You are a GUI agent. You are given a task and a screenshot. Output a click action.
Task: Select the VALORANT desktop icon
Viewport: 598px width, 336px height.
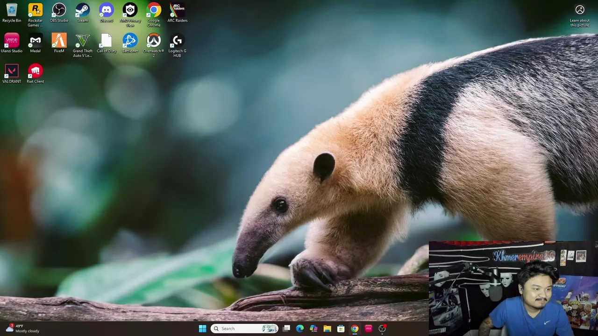coord(12,74)
